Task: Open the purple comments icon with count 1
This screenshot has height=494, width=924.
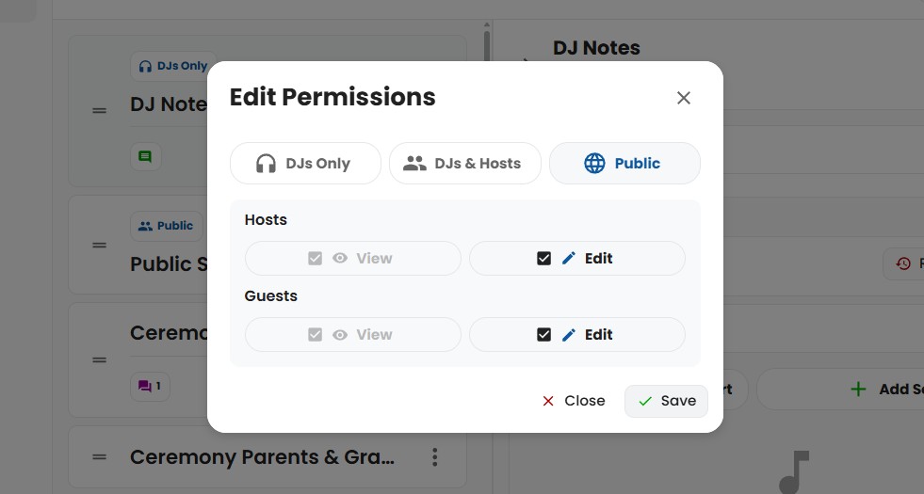Action: coord(150,386)
